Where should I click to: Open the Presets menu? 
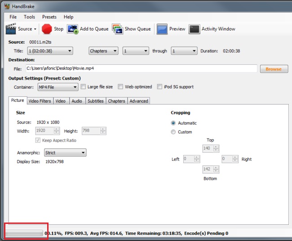(x=49, y=17)
